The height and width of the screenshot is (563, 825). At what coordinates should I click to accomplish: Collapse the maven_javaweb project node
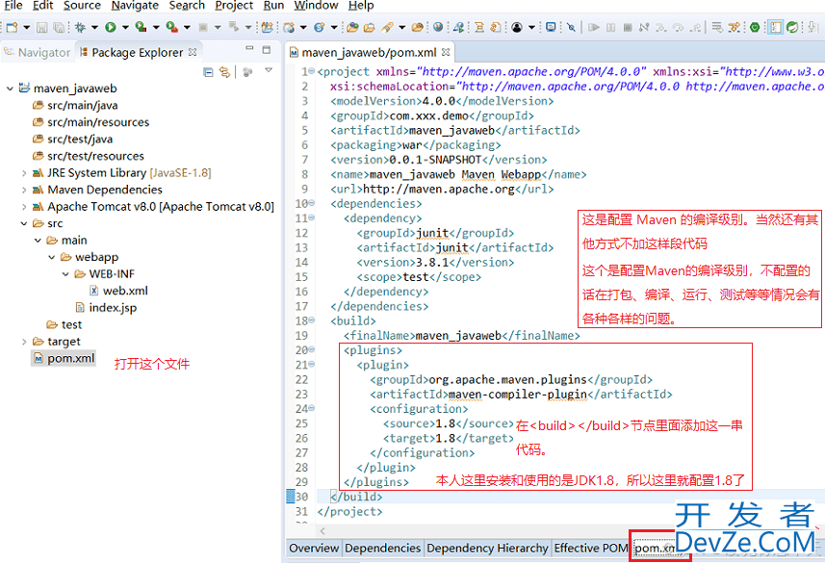[x=10, y=89]
